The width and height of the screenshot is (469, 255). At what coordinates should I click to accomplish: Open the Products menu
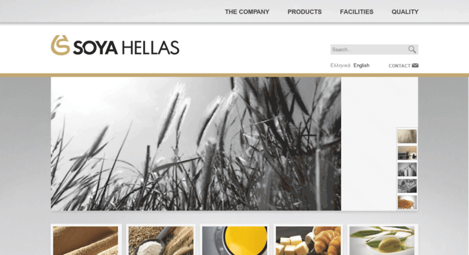click(304, 11)
